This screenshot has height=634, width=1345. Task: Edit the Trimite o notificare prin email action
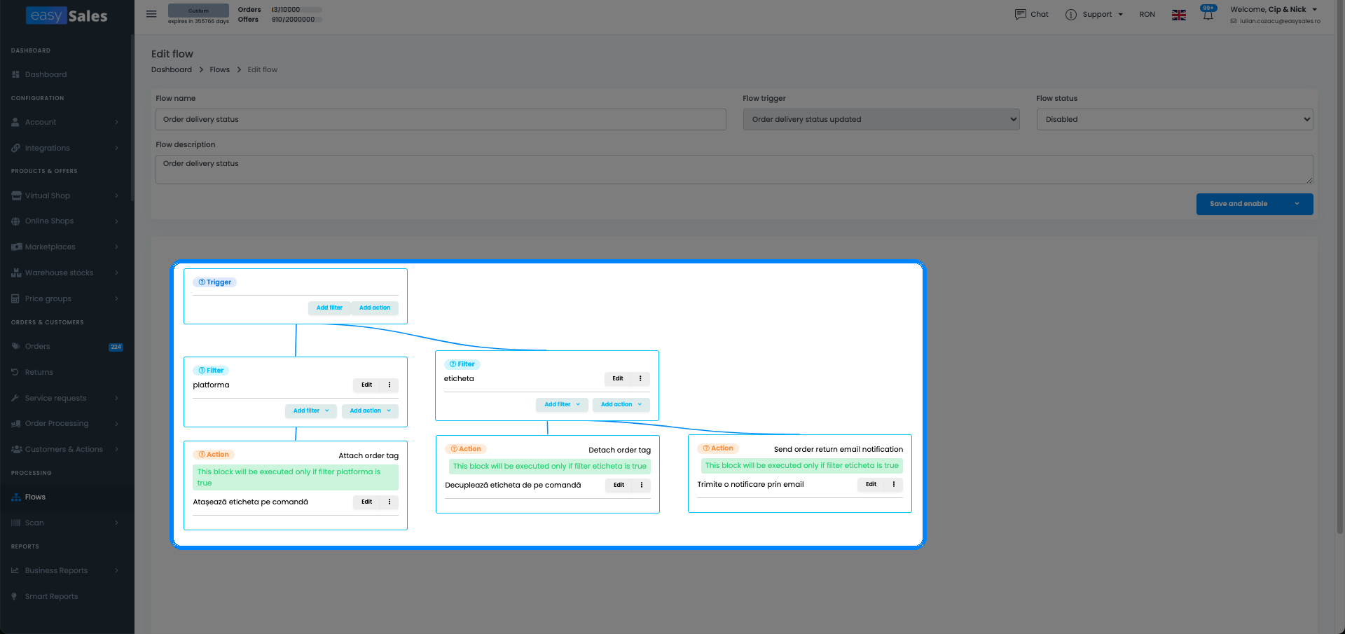coord(871,484)
